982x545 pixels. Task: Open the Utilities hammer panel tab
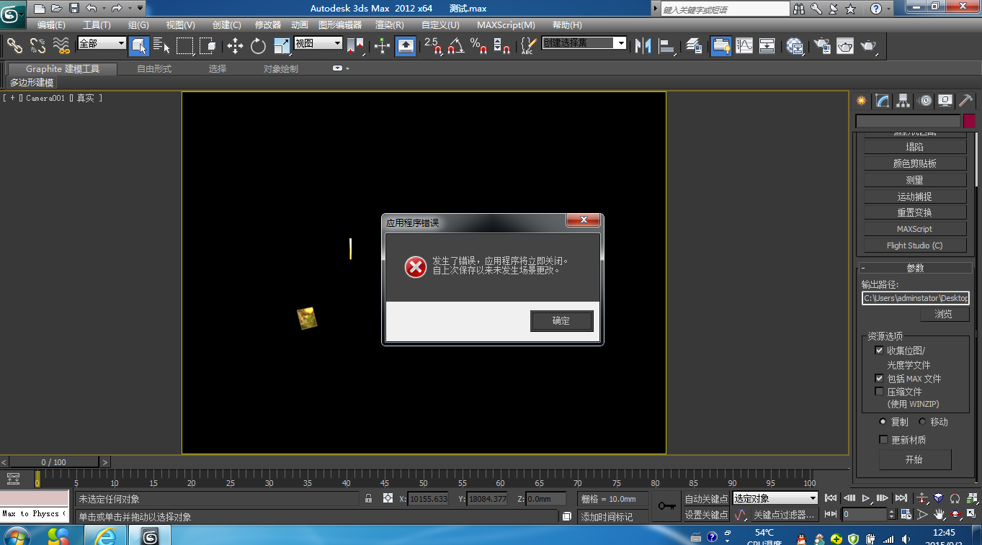pos(966,101)
